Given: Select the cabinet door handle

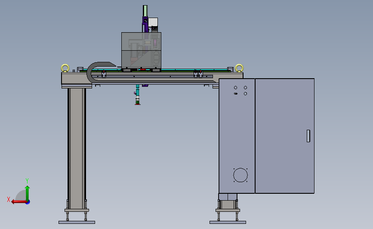Looking at the screenshot, I should 308,136.
